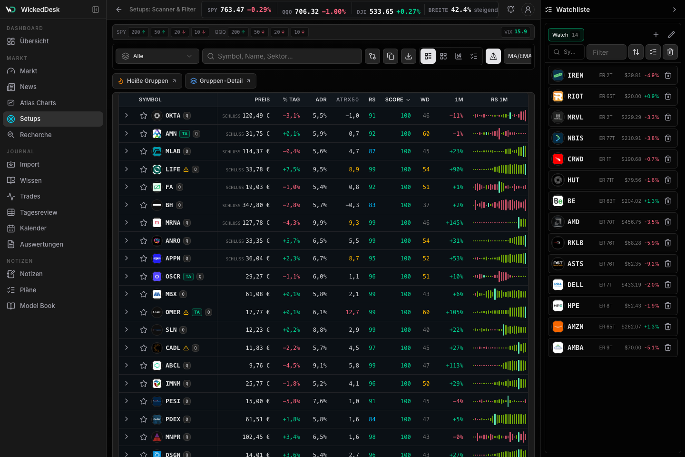Image resolution: width=685 pixels, height=457 pixels.
Task: Go back using the arrow left of Setups
Action: (119, 10)
